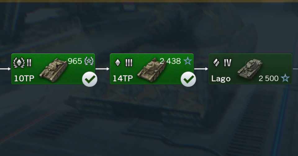Click the 14TP tank thumbnail image
The height and width of the screenshot is (156, 298).
coord(151,70)
